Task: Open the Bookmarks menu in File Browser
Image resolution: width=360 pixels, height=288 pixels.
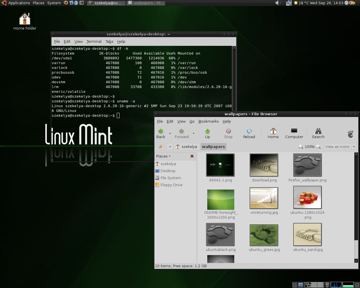Action: click(208, 121)
